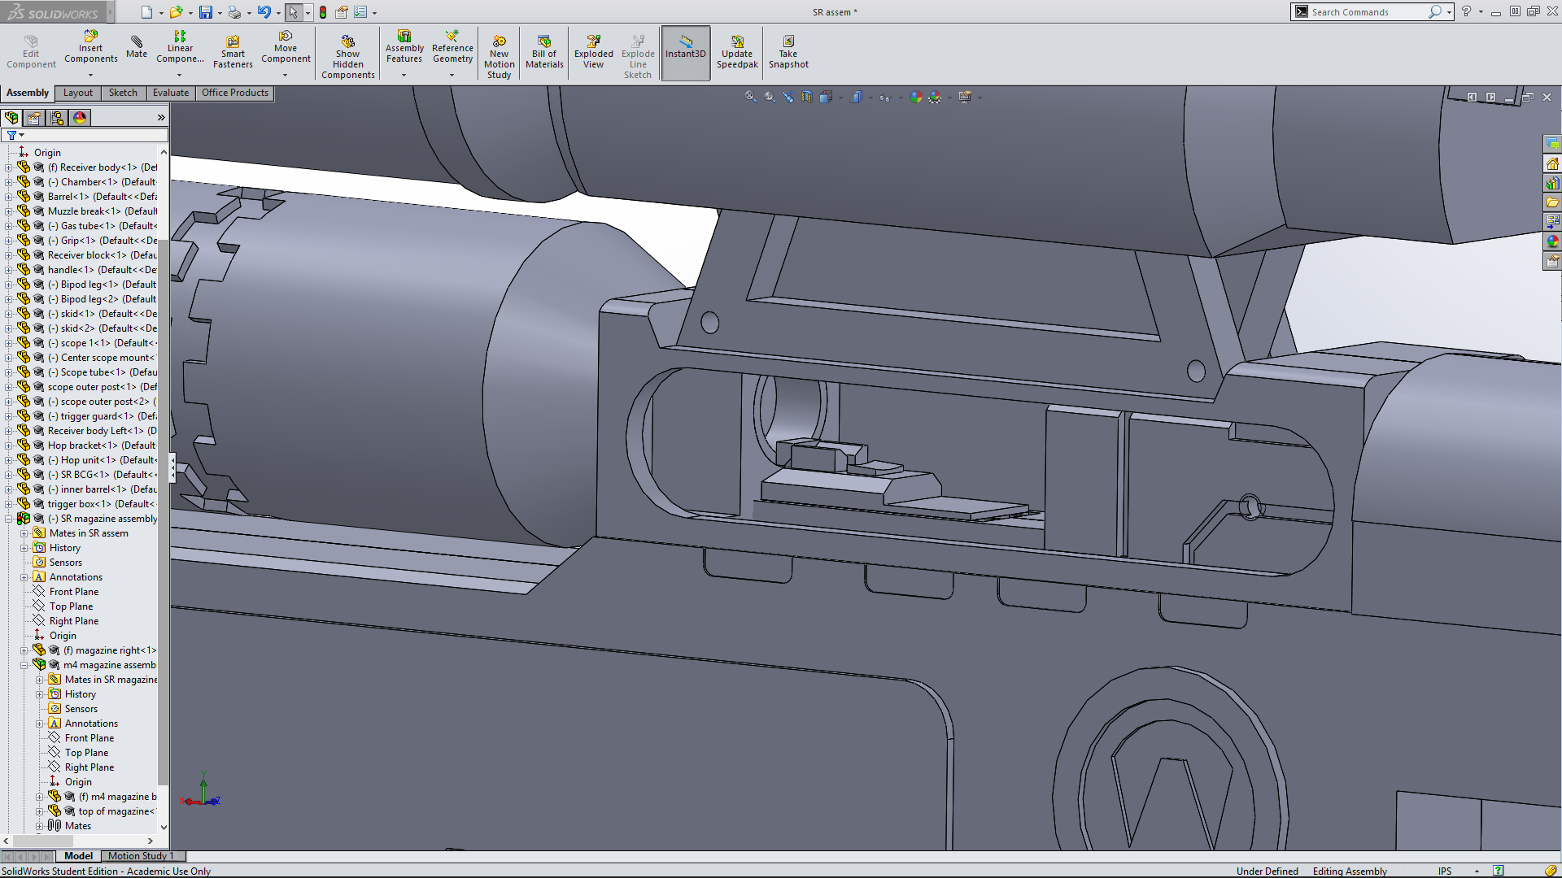The image size is (1562, 878).
Task: Select the Model tab
Action: pyautogui.click(x=78, y=856)
